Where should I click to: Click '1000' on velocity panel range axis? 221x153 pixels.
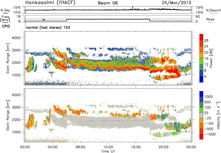(x=16, y=132)
